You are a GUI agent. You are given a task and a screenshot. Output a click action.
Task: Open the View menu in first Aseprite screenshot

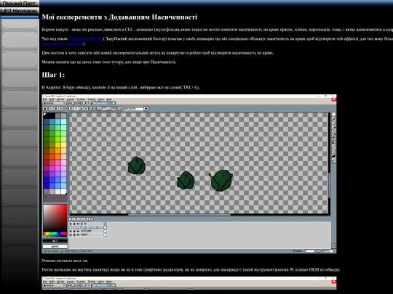point(101,99)
